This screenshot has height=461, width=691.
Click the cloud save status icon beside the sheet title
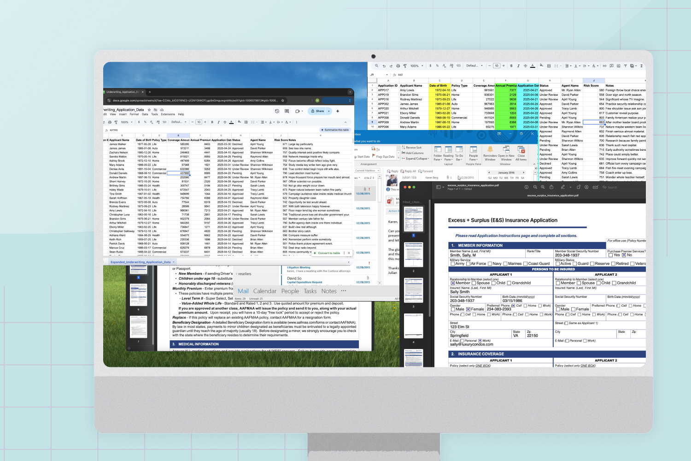[162, 110]
